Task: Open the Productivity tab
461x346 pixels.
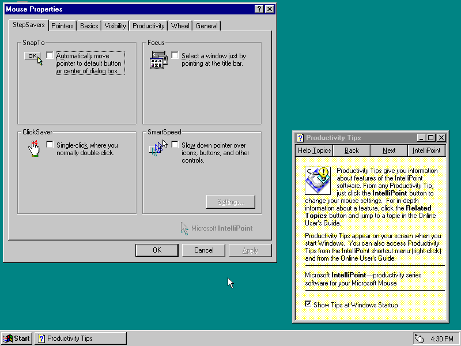Action: [x=149, y=26]
